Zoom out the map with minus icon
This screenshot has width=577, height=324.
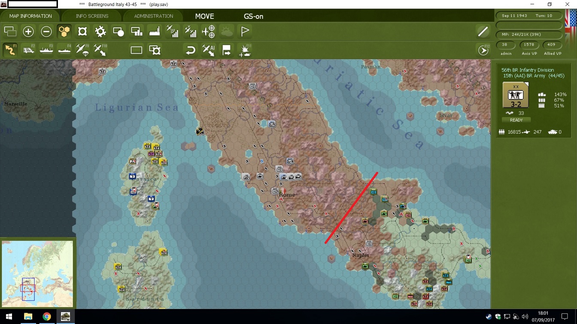(x=46, y=31)
